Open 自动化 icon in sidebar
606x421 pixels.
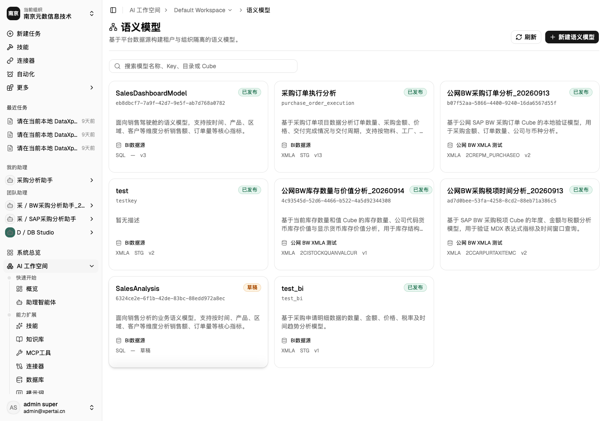click(10, 74)
